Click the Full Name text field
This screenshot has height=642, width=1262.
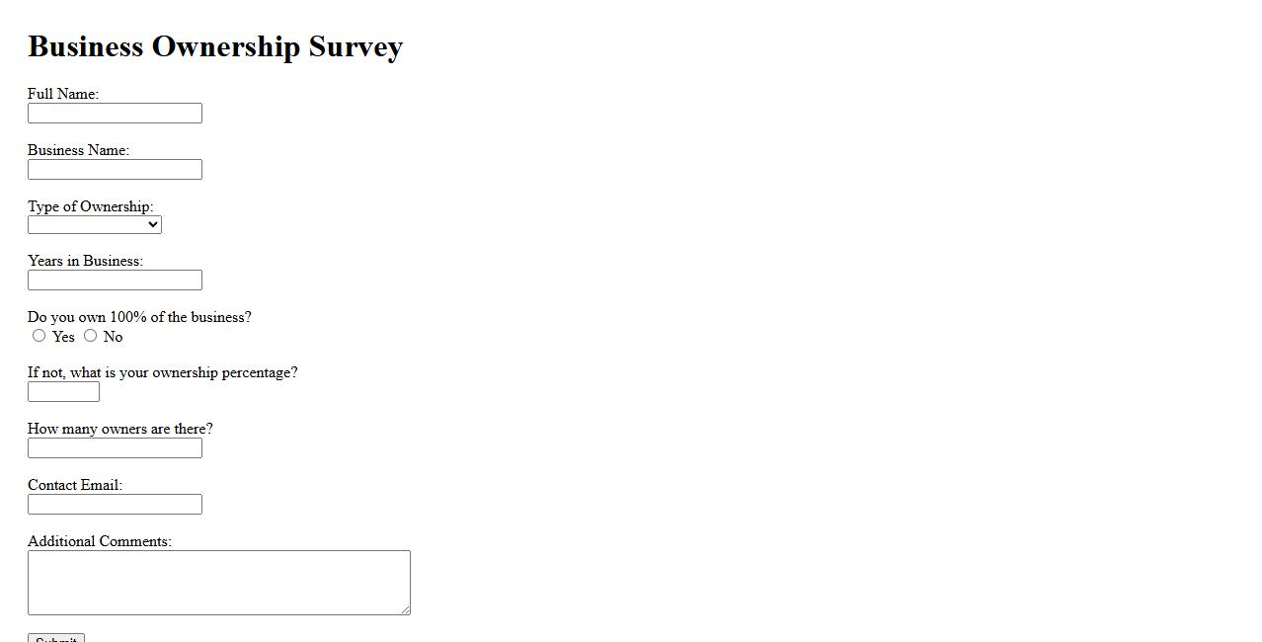click(115, 114)
